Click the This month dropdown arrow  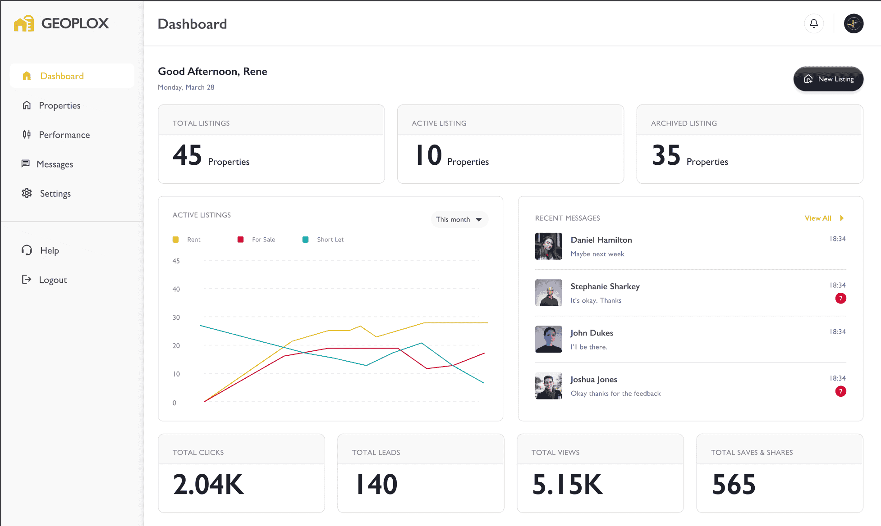pos(479,219)
